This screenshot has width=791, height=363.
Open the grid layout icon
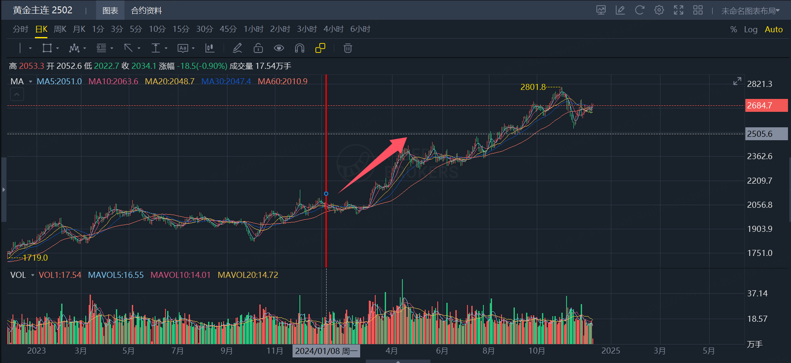[x=698, y=10]
